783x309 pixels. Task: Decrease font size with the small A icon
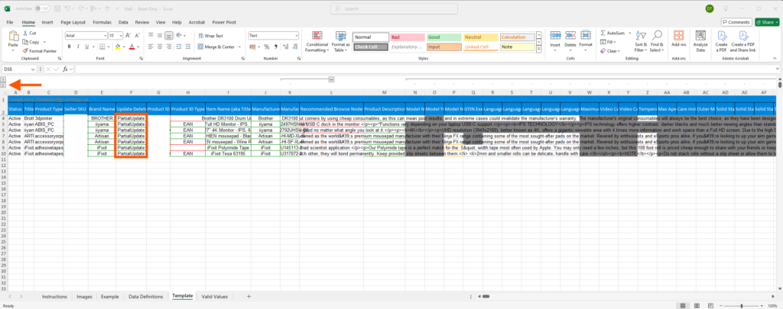[137, 35]
